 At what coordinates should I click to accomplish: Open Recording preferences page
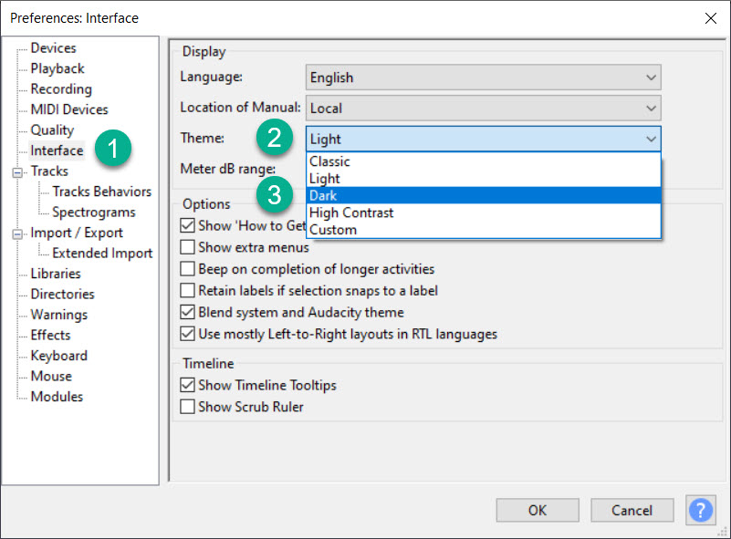61,89
